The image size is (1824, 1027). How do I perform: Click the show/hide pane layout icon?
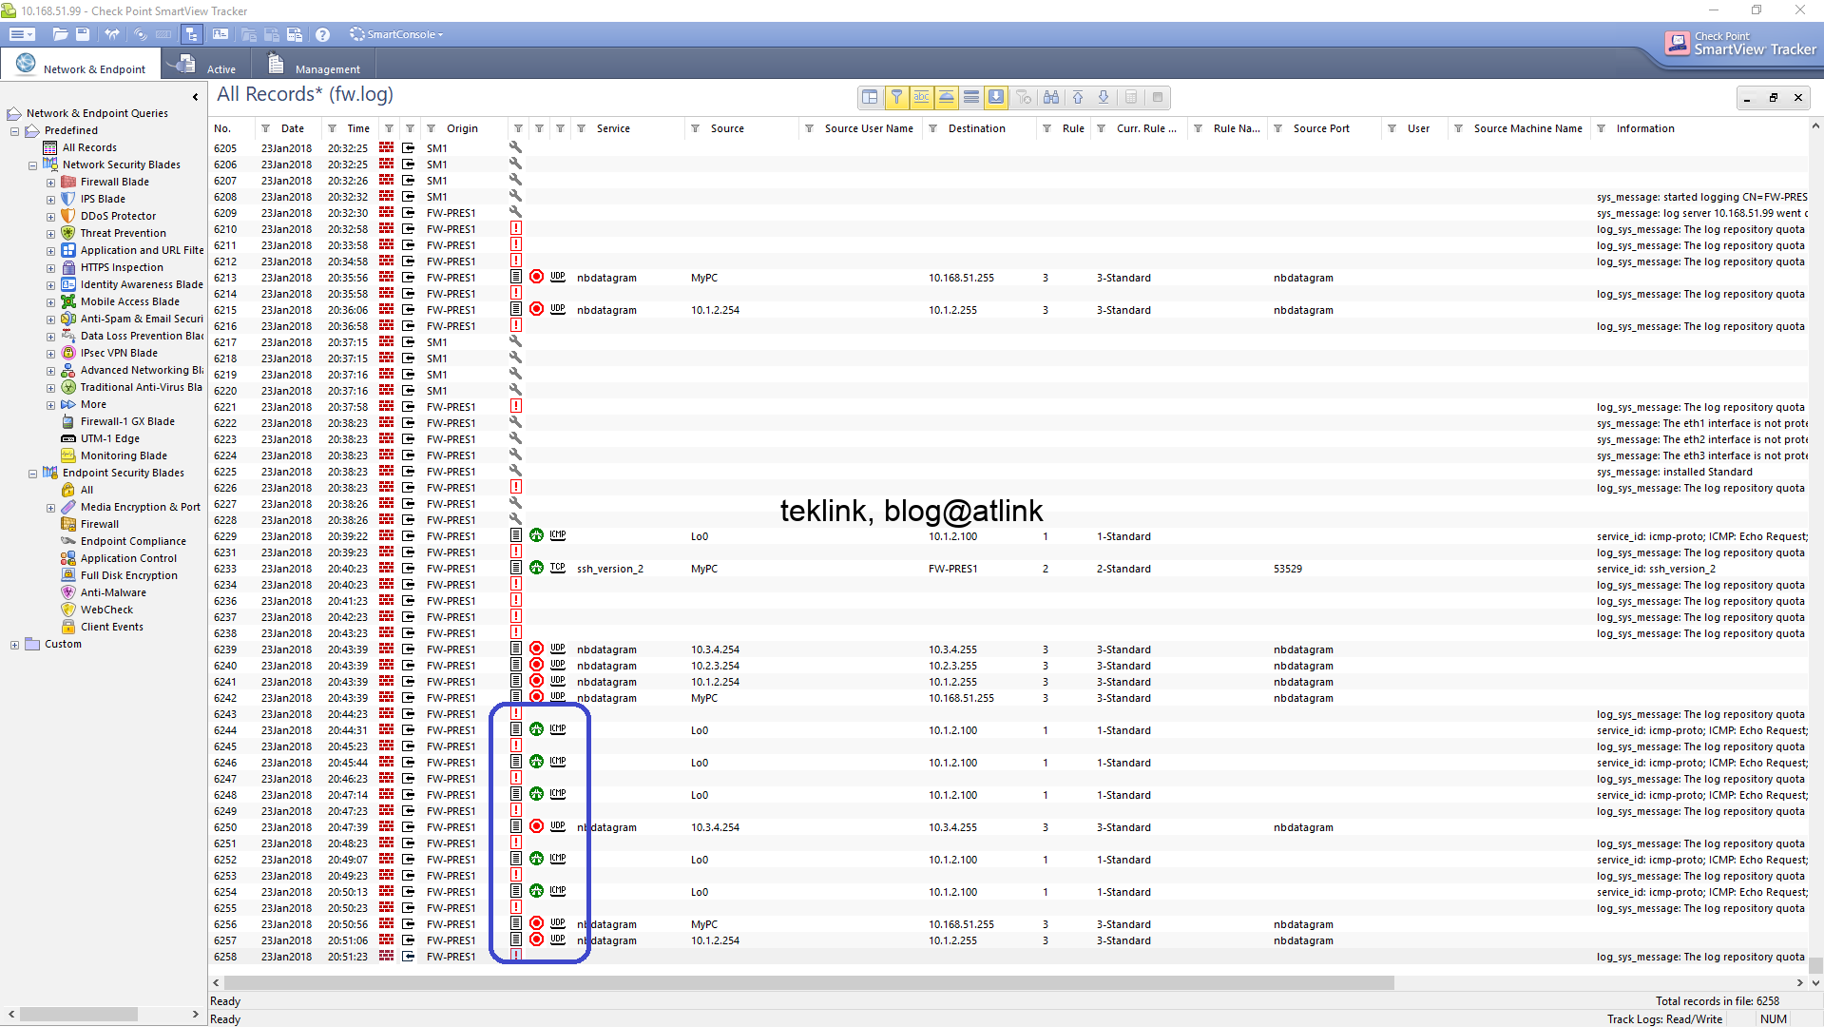coord(870,97)
